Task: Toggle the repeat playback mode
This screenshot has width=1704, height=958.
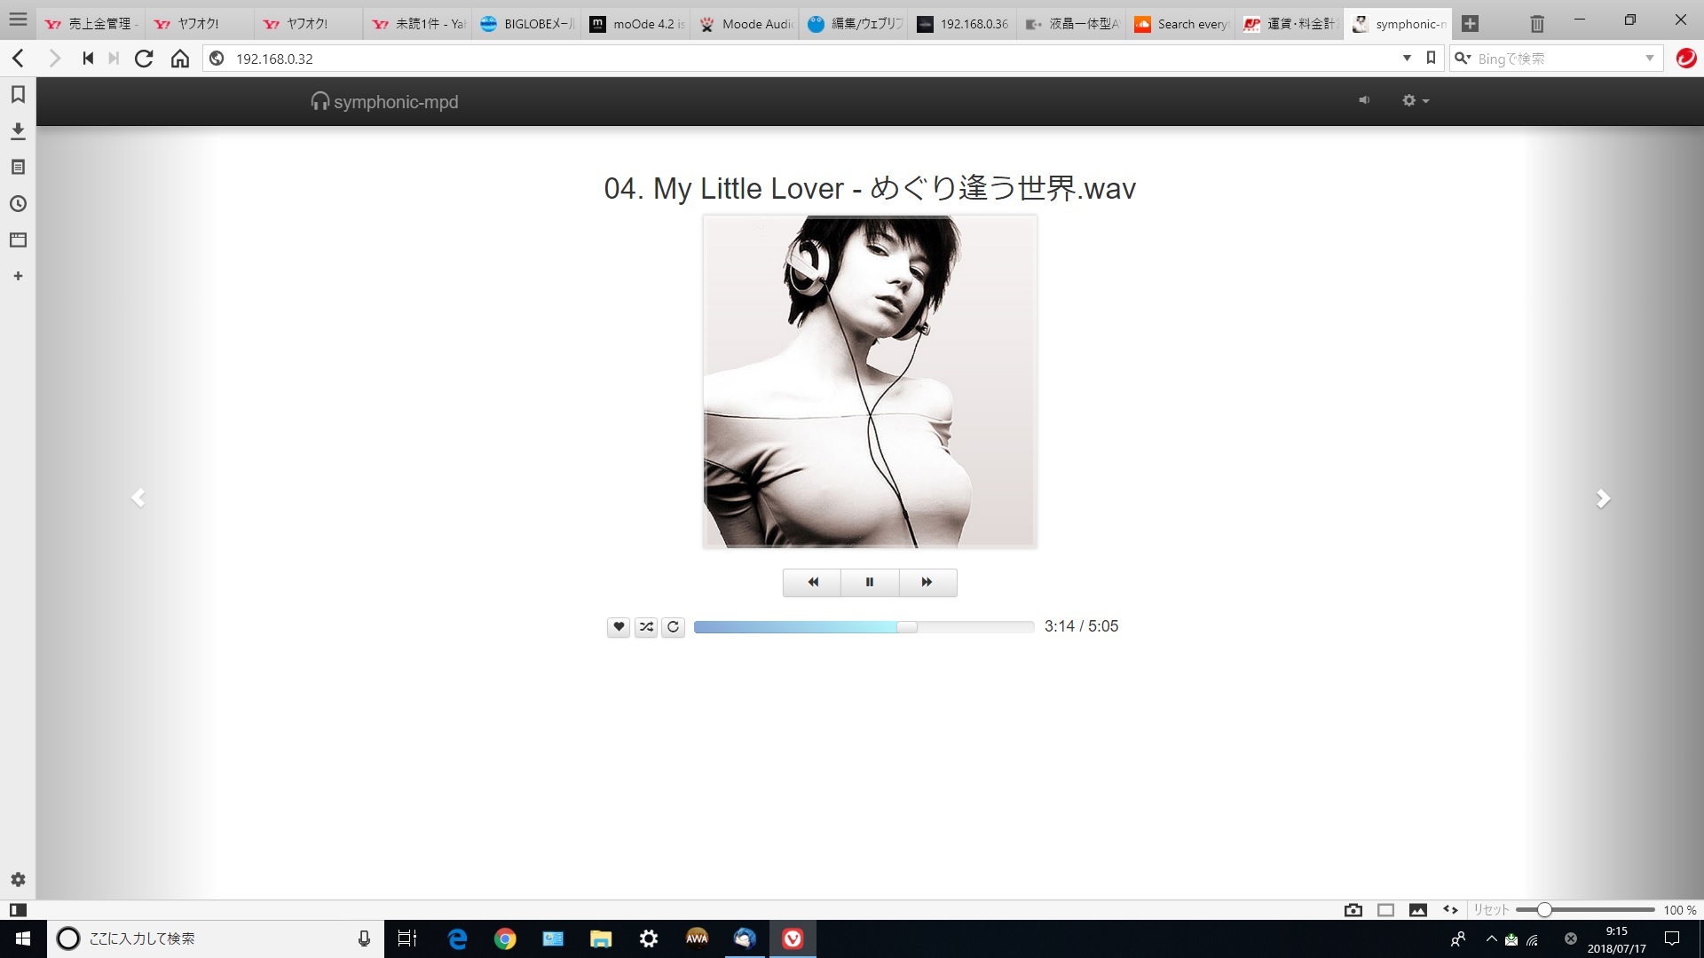Action: click(673, 625)
